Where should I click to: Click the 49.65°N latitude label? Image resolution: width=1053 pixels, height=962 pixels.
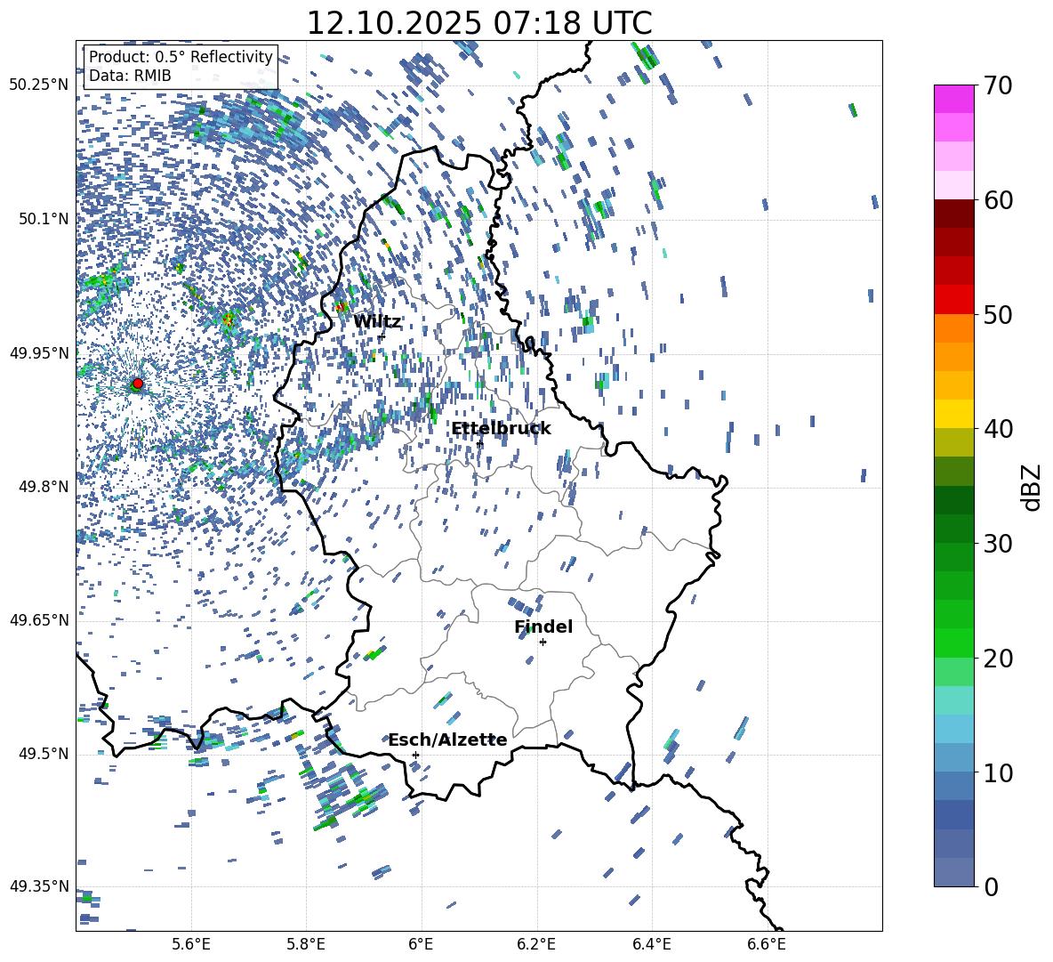tap(39, 619)
